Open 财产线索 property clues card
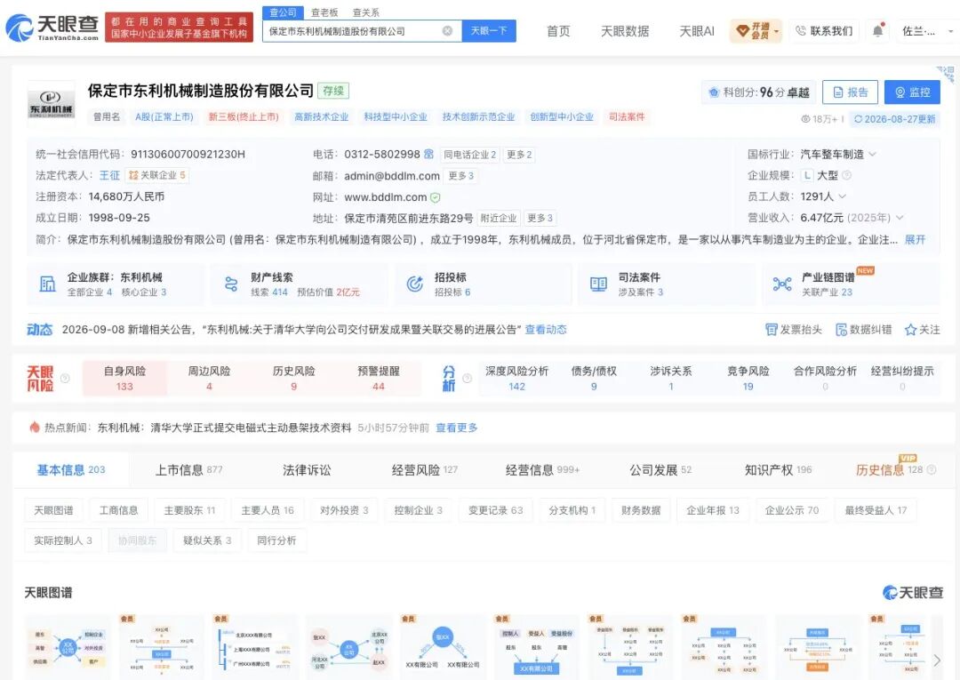Screen dimensions: 960x680 click(299, 284)
